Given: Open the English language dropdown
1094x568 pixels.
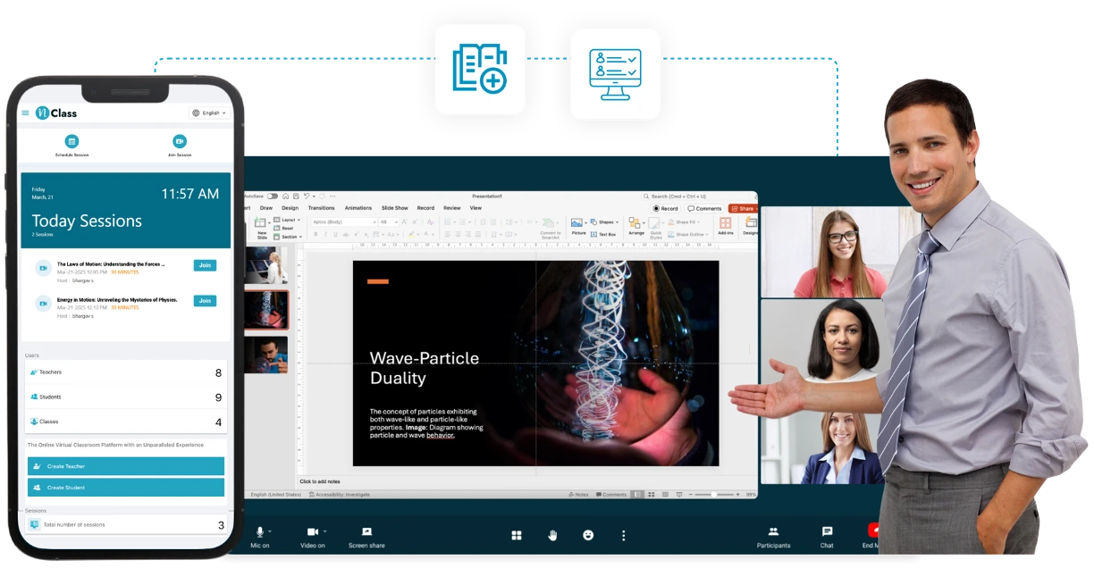Looking at the screenshot, I should point(210,113).
